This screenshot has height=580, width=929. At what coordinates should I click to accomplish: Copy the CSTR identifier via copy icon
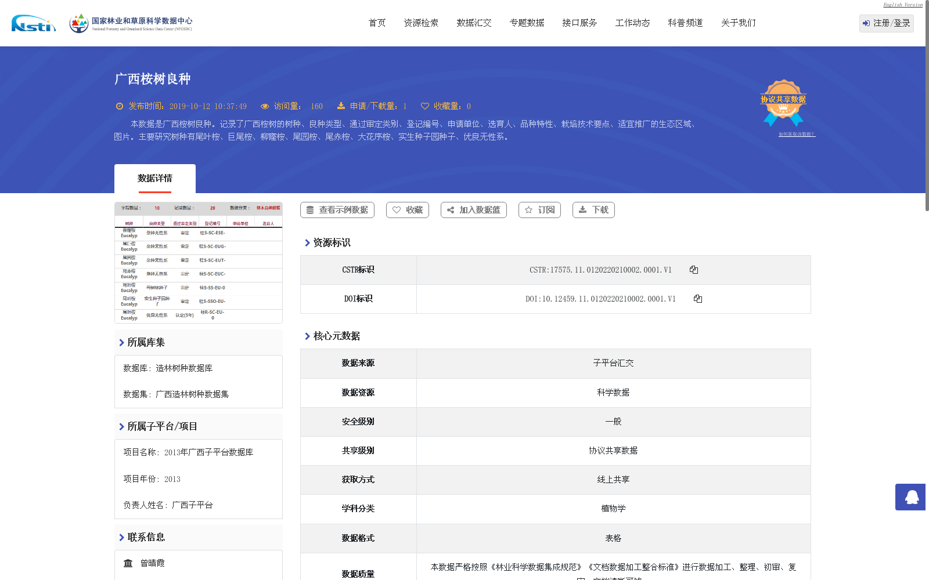click(694, 270)
